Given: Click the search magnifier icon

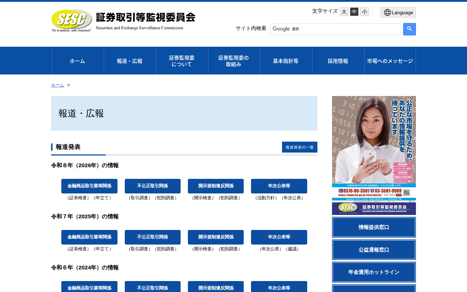Looking at the screenshot, I should point(409,29).
